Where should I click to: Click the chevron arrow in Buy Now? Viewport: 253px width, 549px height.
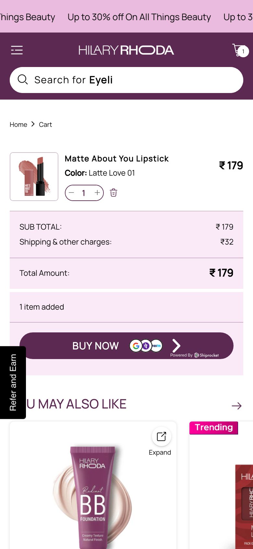tap(176, 345)
